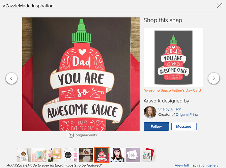Select the pink embroidery hoop thumbnail
This screenshot has height=168, width=226.
(x=39, y=155)
